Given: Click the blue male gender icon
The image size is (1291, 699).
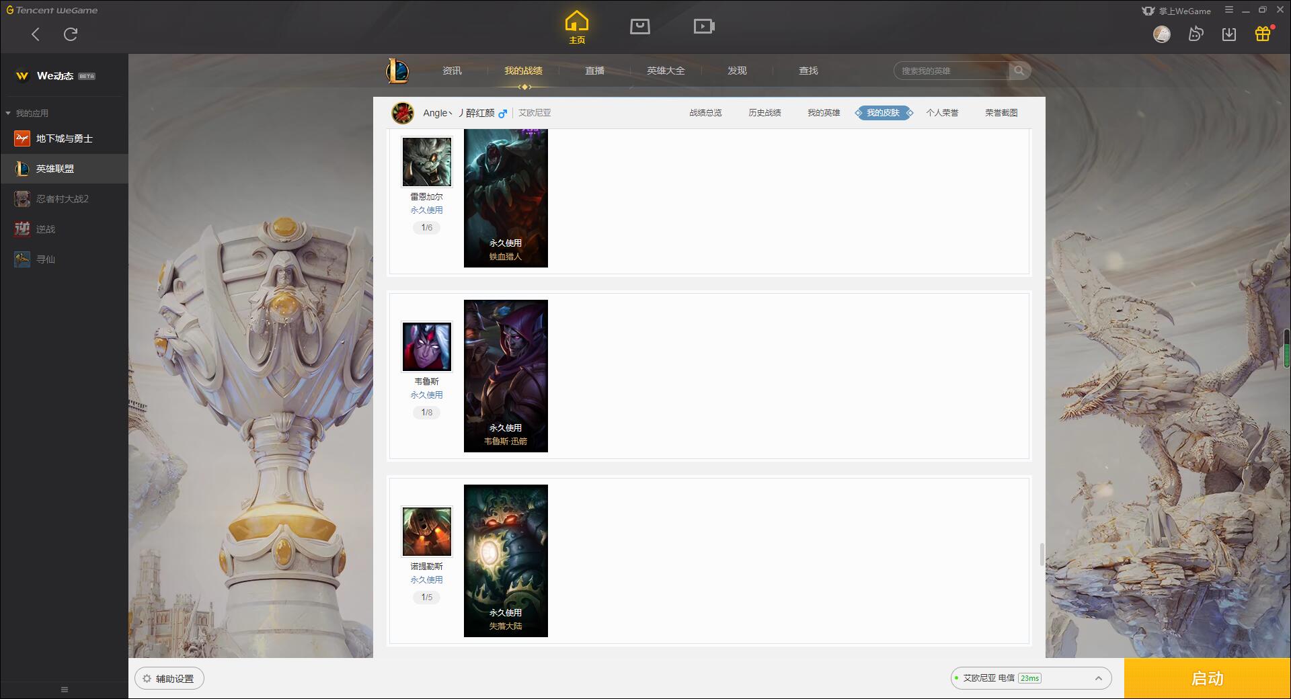Looking at the screenshot, I should (x=502, y=114).
